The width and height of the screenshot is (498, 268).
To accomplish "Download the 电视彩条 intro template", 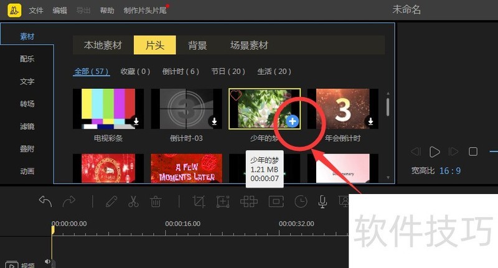I will click(136, 121).
